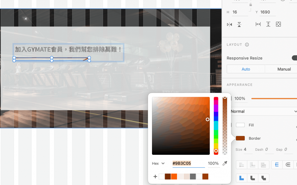The width and height of the screenshot is (297, 185).
Task: Pick a shade in the saturation color field
Action: 181,126
